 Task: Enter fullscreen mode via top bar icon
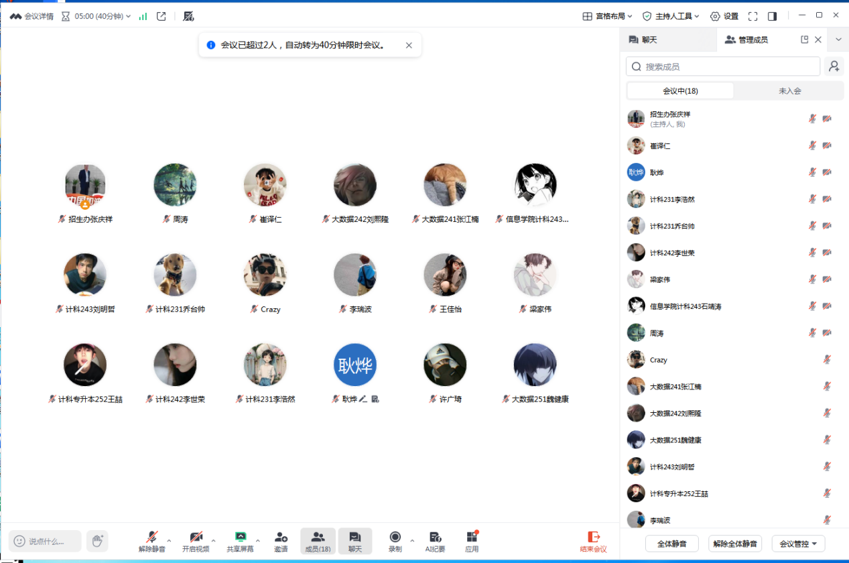tap(753, 16)
